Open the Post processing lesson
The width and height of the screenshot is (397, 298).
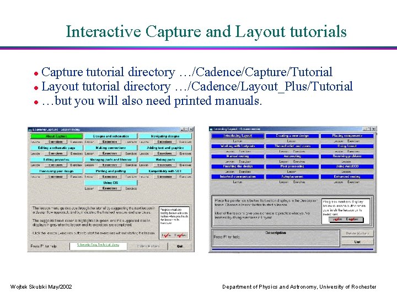tap(292, 167)
